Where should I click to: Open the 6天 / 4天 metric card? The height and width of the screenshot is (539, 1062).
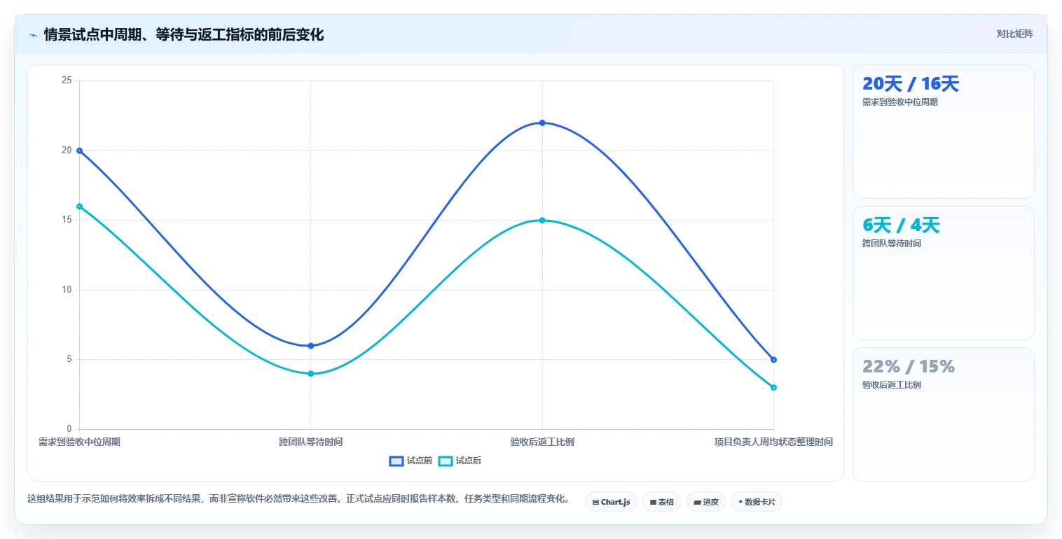(x=943, y=273)
